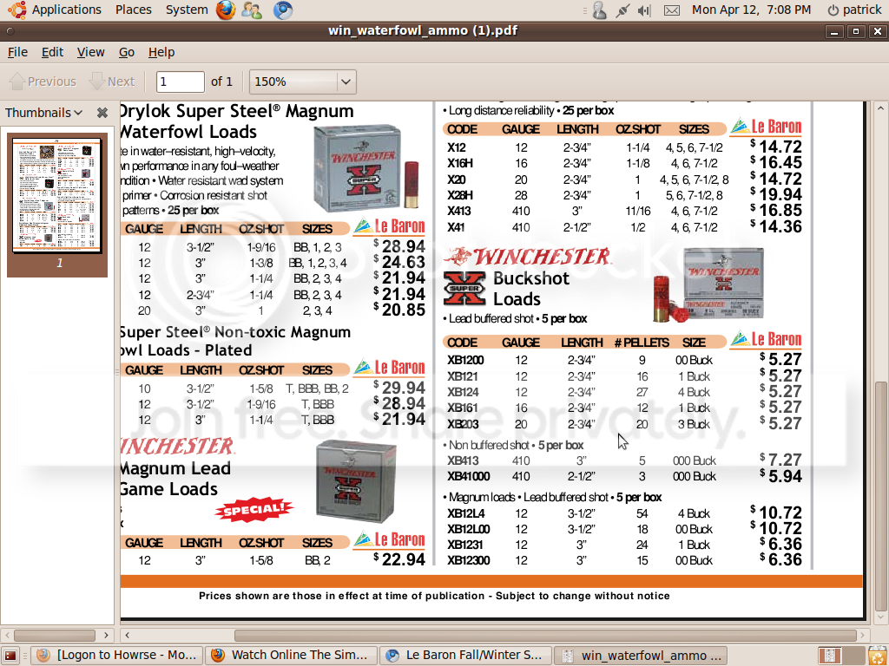
Task: Launch Firefox from the top panel
Action: [226, 10]
